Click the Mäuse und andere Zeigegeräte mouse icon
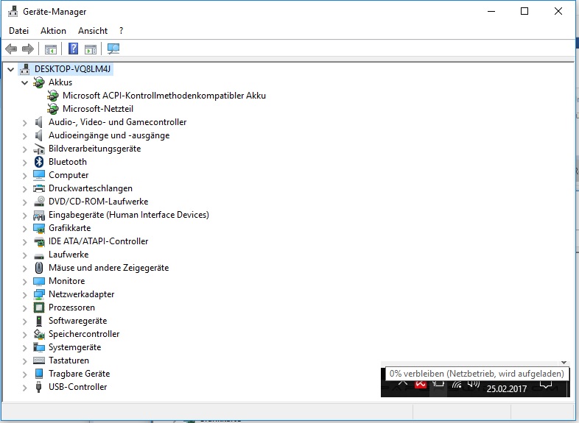Screen dimensions: 579x423 click(x=39, y=268)
